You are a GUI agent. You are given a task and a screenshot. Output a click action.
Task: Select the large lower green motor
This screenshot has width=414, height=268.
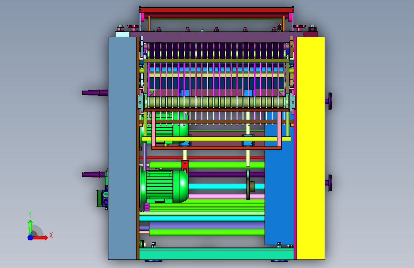[164, 186]
